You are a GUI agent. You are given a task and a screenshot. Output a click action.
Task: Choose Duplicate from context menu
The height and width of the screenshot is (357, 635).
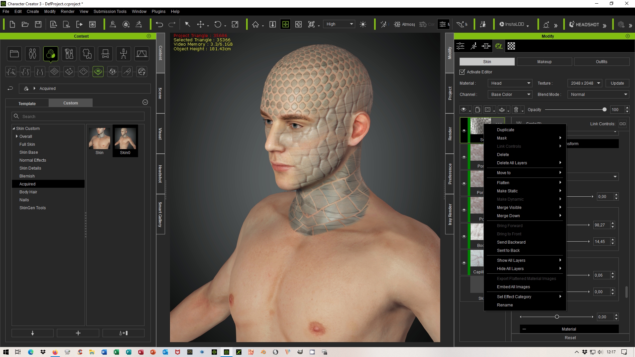coord(525,130)
